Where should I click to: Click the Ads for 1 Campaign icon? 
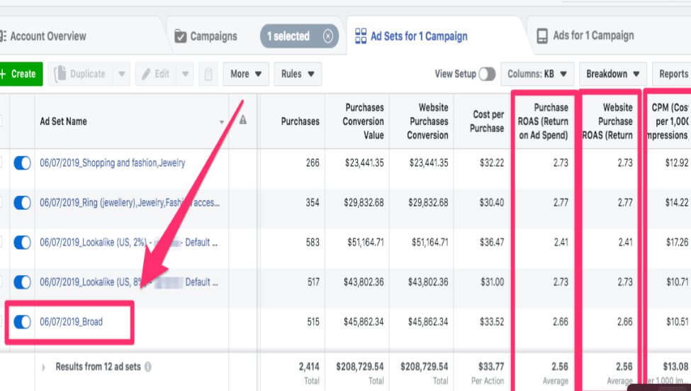pyautogui.click(x=542, y=35)
